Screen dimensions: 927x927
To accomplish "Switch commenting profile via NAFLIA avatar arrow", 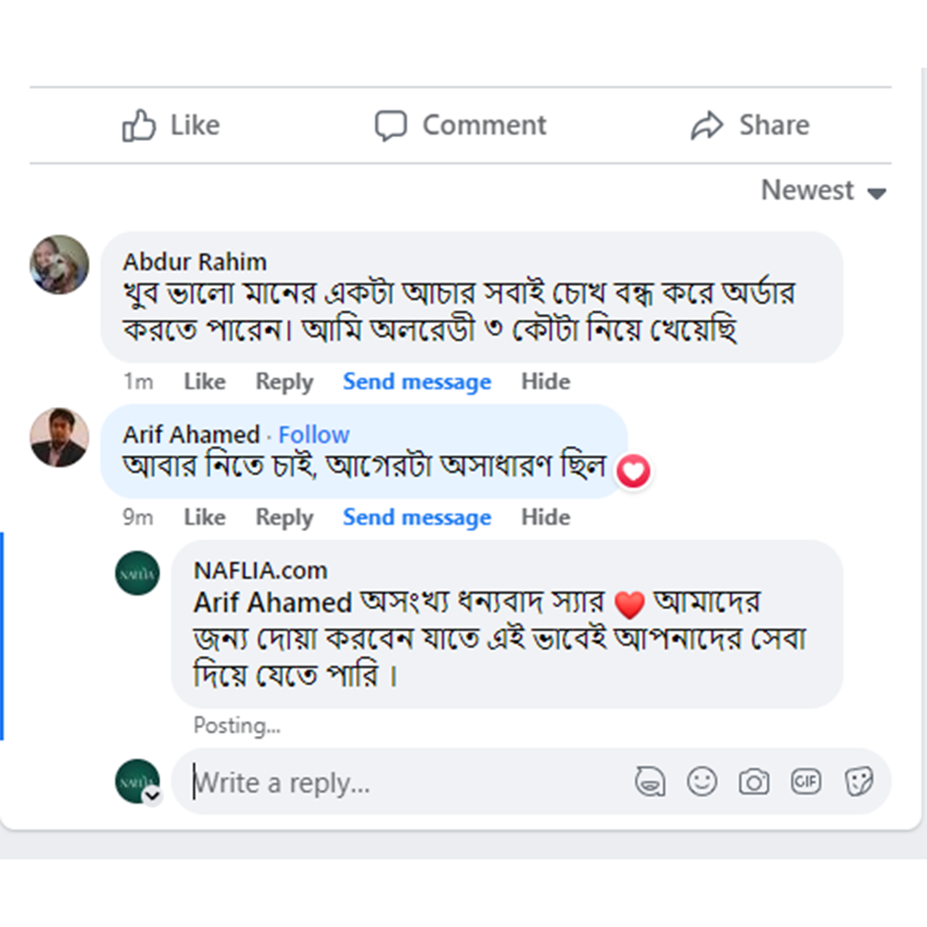I will [x=152, y=795].
